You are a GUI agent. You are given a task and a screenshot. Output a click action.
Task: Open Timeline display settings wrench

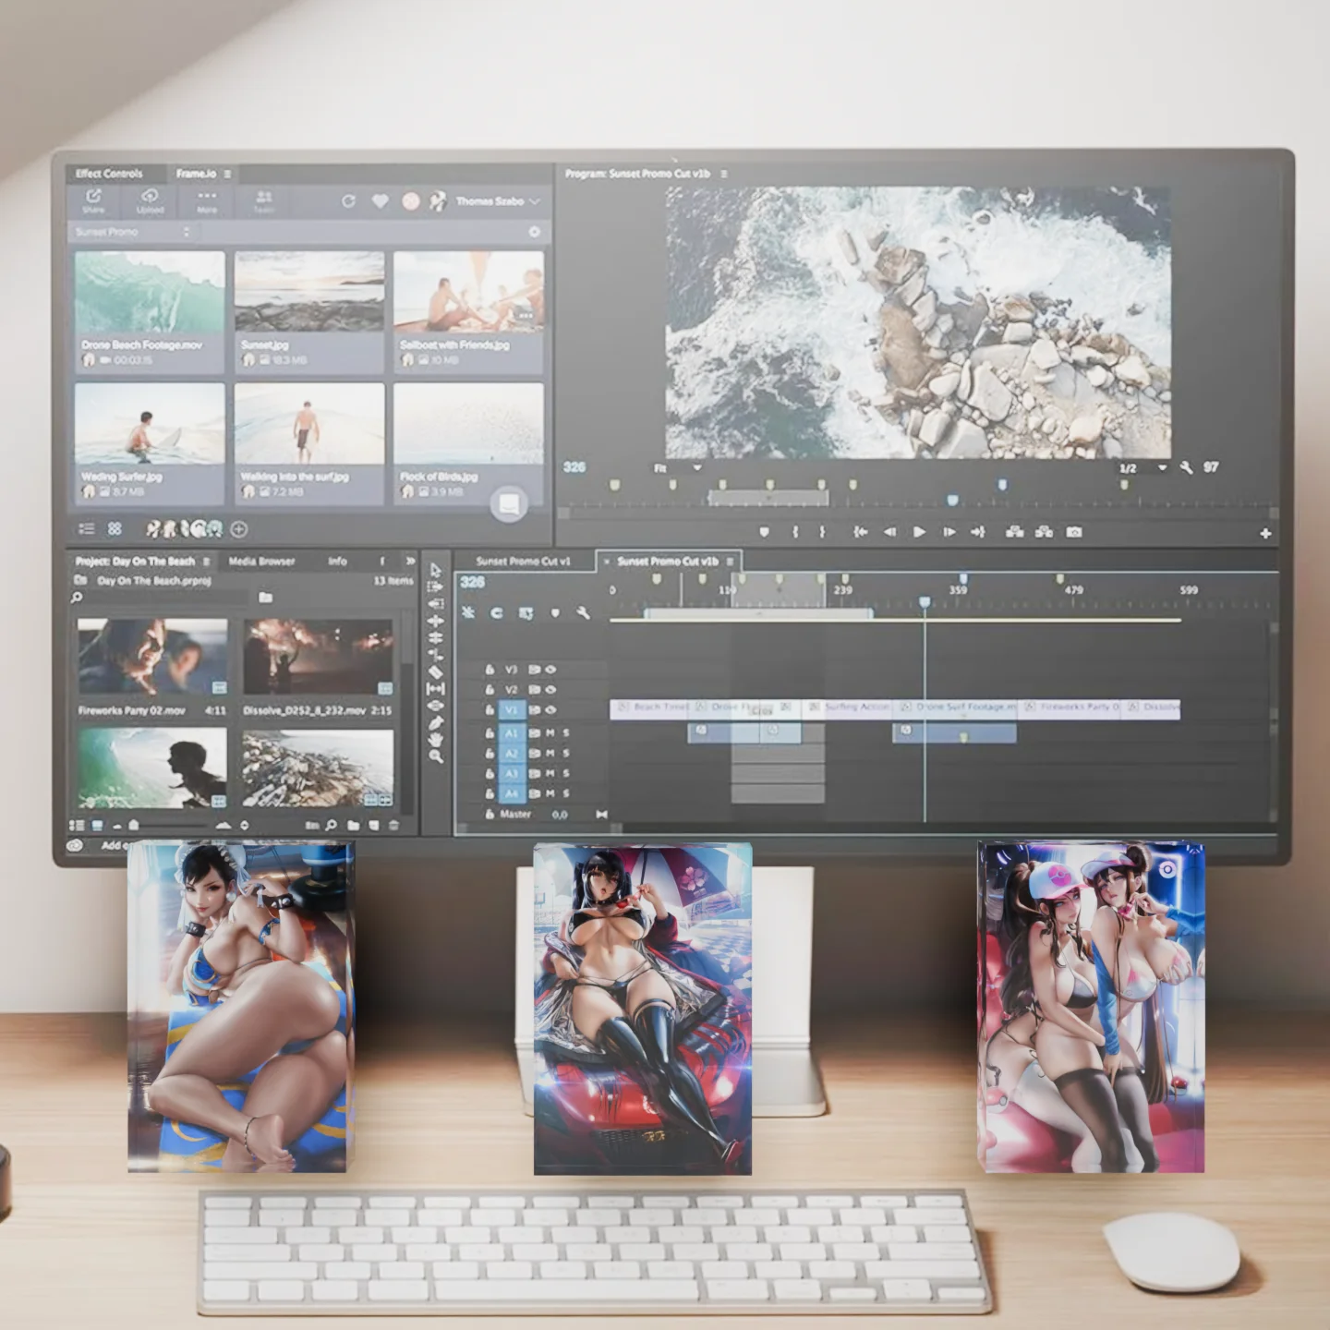(583, 612)
